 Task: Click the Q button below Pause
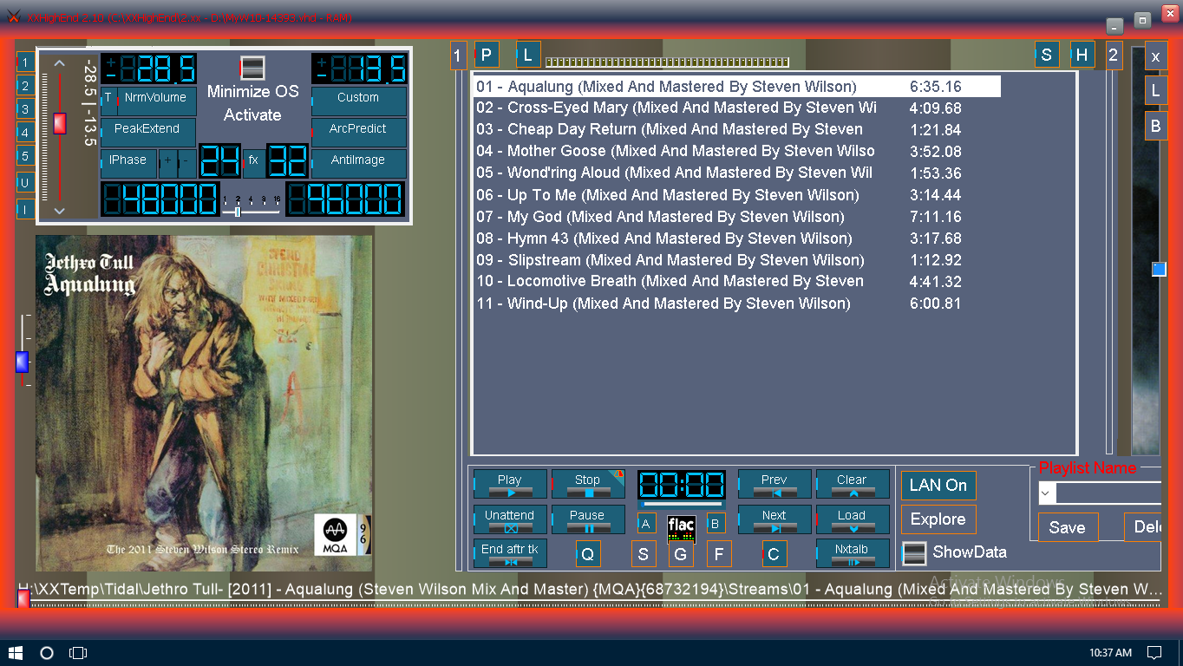pos(588,554)
